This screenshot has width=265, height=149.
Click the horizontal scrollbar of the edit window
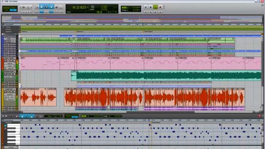click(161, 112)
